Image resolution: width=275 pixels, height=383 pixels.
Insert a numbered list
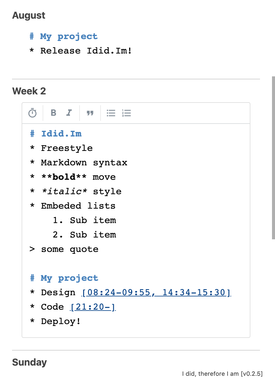pos(127,113)
